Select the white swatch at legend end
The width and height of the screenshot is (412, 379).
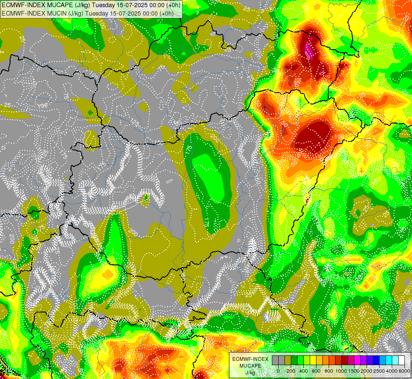pyautogui.click(x=402, y=360)
